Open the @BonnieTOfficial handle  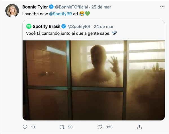pyautogui.click(x=71, y=7)
